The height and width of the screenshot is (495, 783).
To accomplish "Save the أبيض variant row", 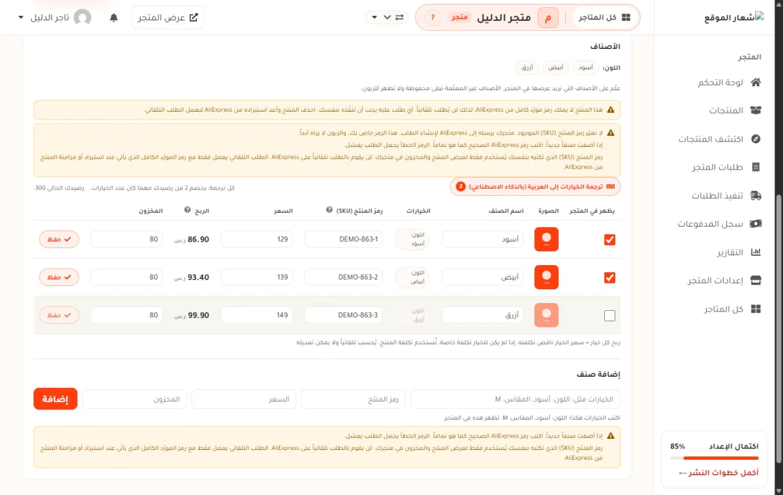I will (59, 278).
